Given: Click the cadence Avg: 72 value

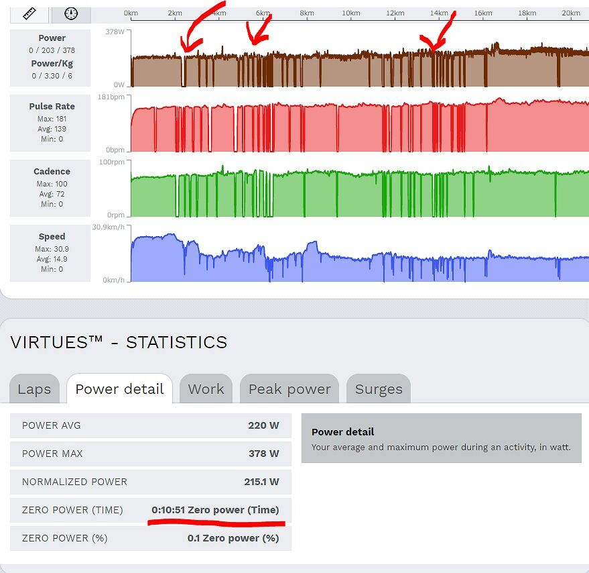Looking at the screenshot, I should [52, 194].
